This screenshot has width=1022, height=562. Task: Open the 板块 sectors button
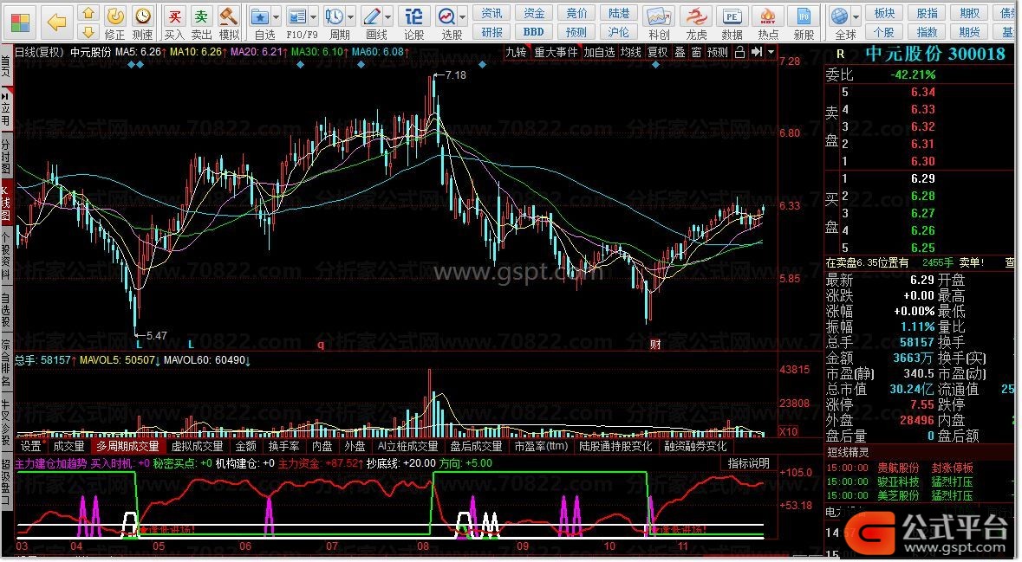[x=884, y=13]
